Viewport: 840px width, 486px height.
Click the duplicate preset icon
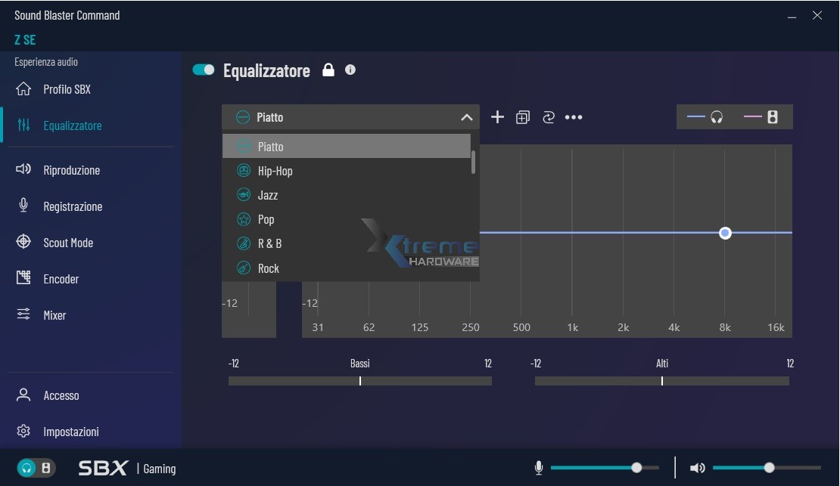(x=522, y=117)
